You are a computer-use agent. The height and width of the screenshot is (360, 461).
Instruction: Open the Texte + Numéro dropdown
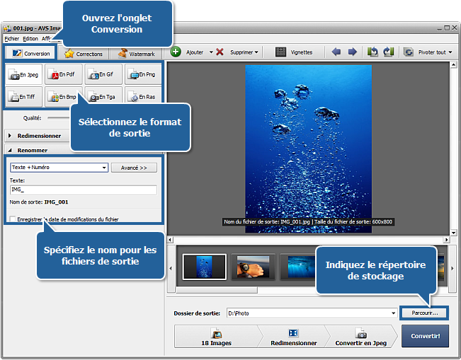click(x=104, y=168)
